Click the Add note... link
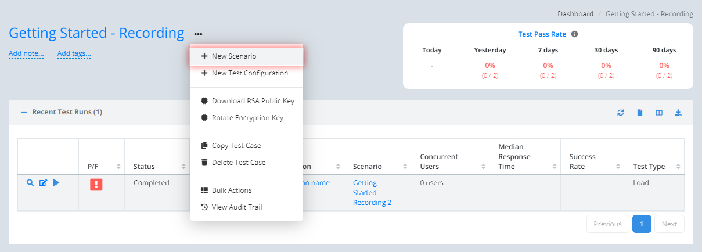Viewport: 702px width, 252px height. (x=26, y=54)
